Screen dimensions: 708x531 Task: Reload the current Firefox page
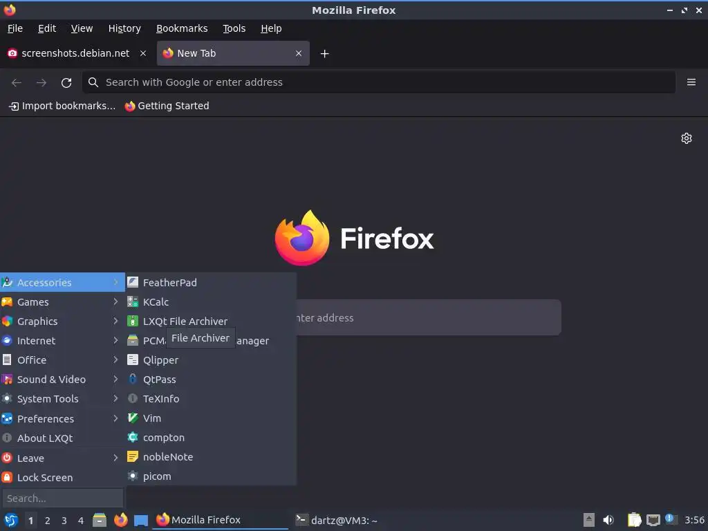tap(66, 83)
